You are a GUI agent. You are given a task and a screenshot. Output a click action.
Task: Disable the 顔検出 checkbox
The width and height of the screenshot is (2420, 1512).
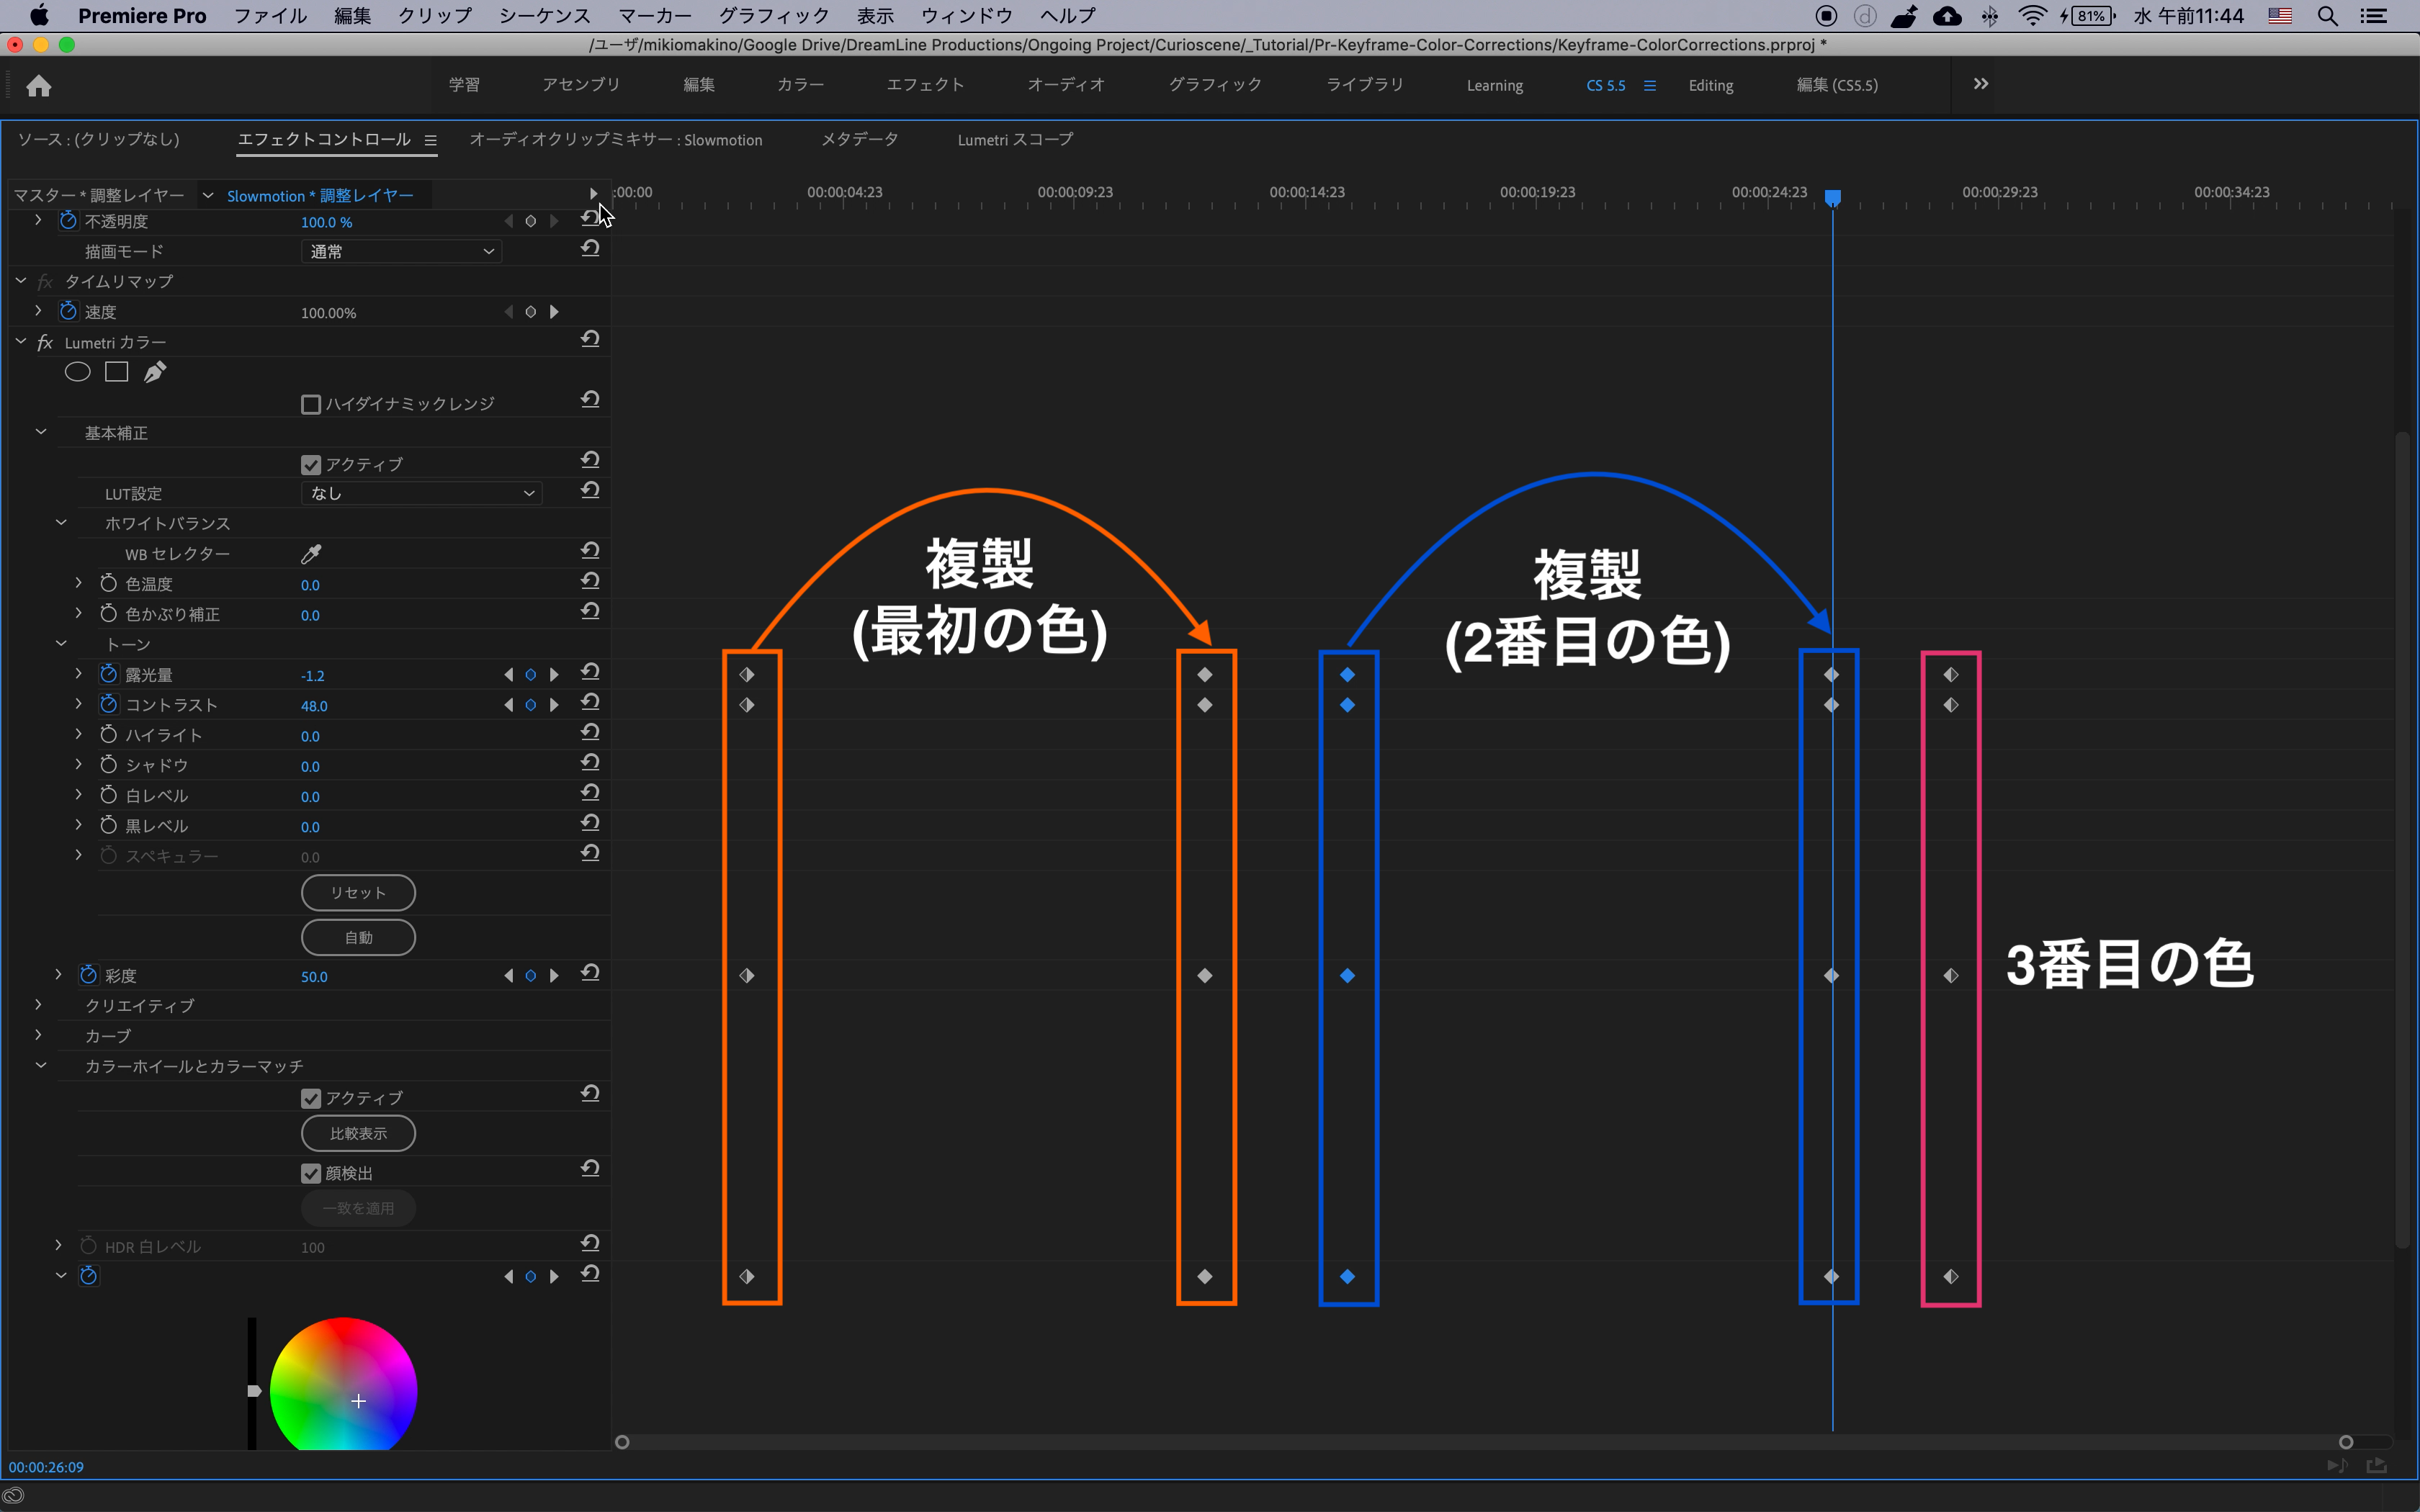(311, 1173)
